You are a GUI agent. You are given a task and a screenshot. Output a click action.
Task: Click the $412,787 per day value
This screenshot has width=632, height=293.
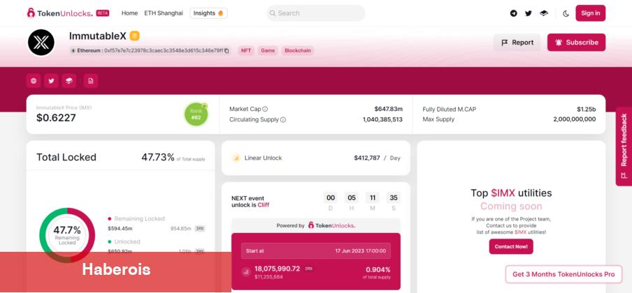pyautogui.click(x=367, y=158)
